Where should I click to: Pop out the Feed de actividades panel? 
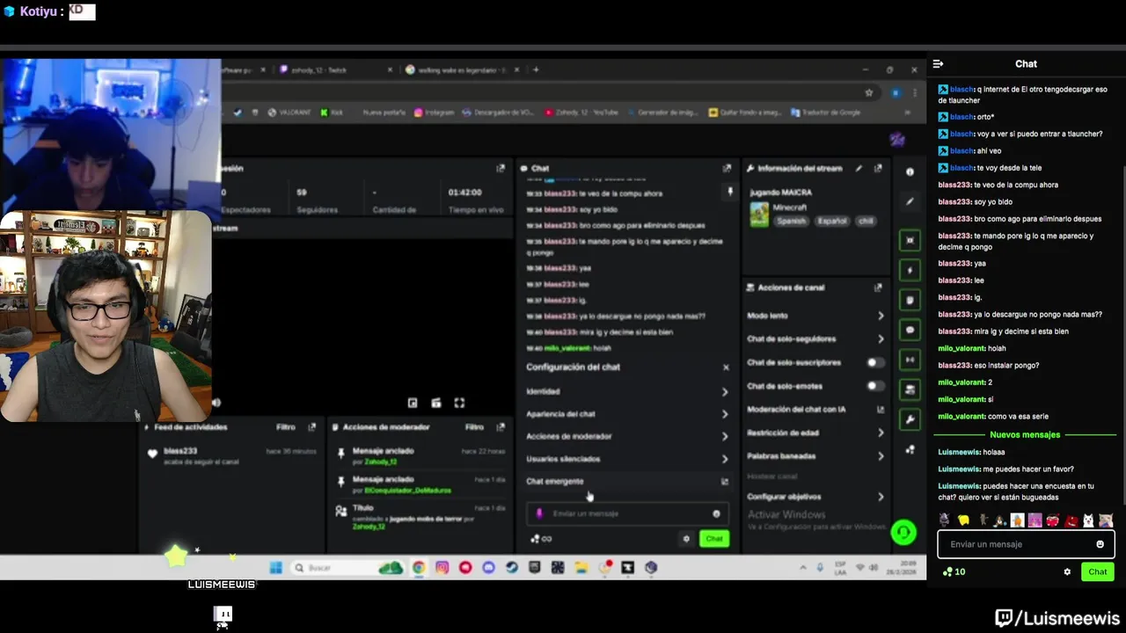pyautogui.click(x=311, y=427)
